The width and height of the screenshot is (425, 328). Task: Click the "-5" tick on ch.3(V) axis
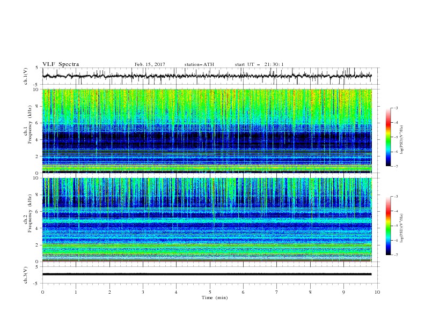coord(36,284)
